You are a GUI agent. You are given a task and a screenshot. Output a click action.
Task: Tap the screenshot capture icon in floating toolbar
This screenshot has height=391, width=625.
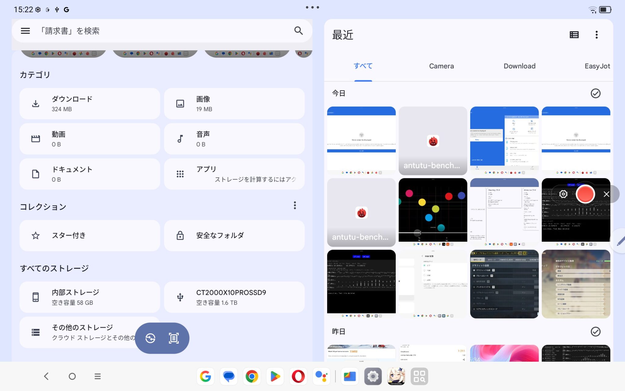173,338
